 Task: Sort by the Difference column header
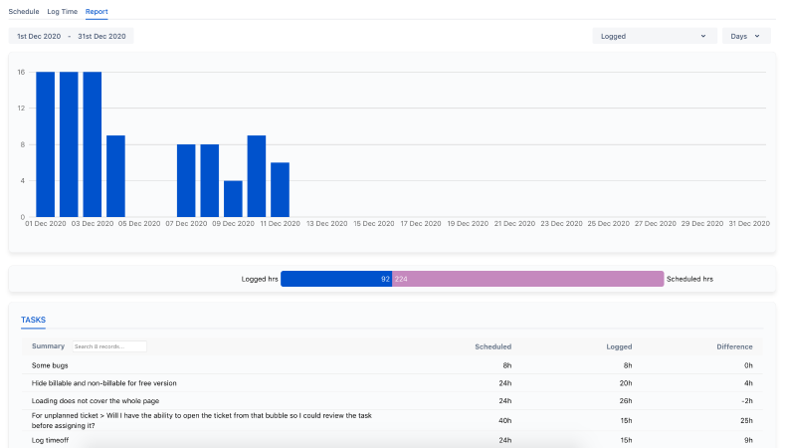pos(734,346)
